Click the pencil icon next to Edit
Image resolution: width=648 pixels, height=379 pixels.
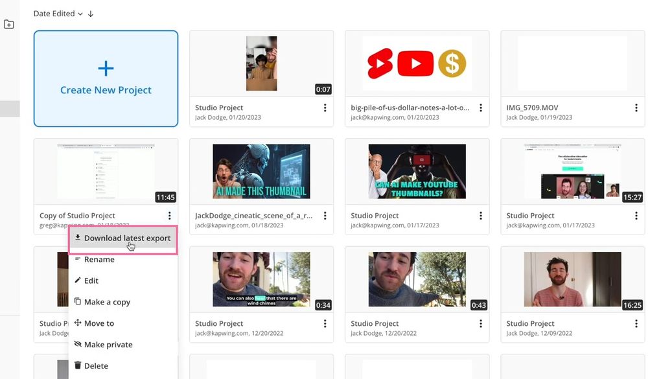(77, 281)
